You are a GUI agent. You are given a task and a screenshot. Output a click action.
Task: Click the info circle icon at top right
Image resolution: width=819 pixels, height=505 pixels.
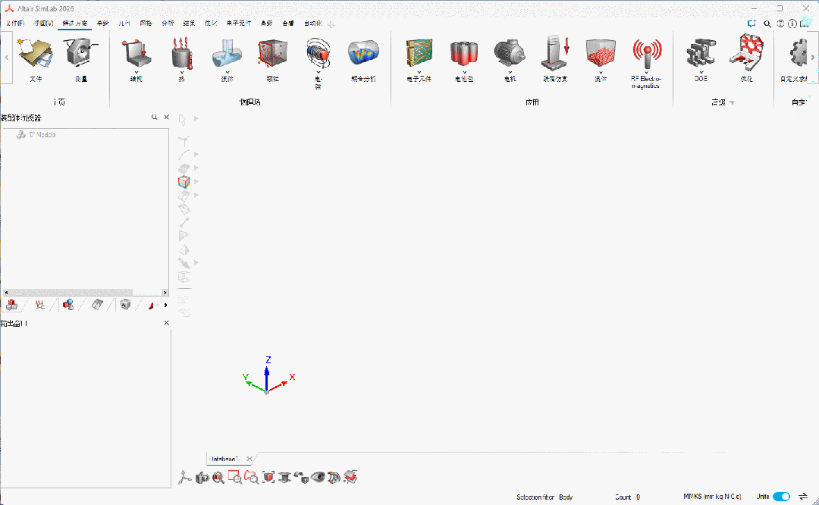tap(792, 24)
